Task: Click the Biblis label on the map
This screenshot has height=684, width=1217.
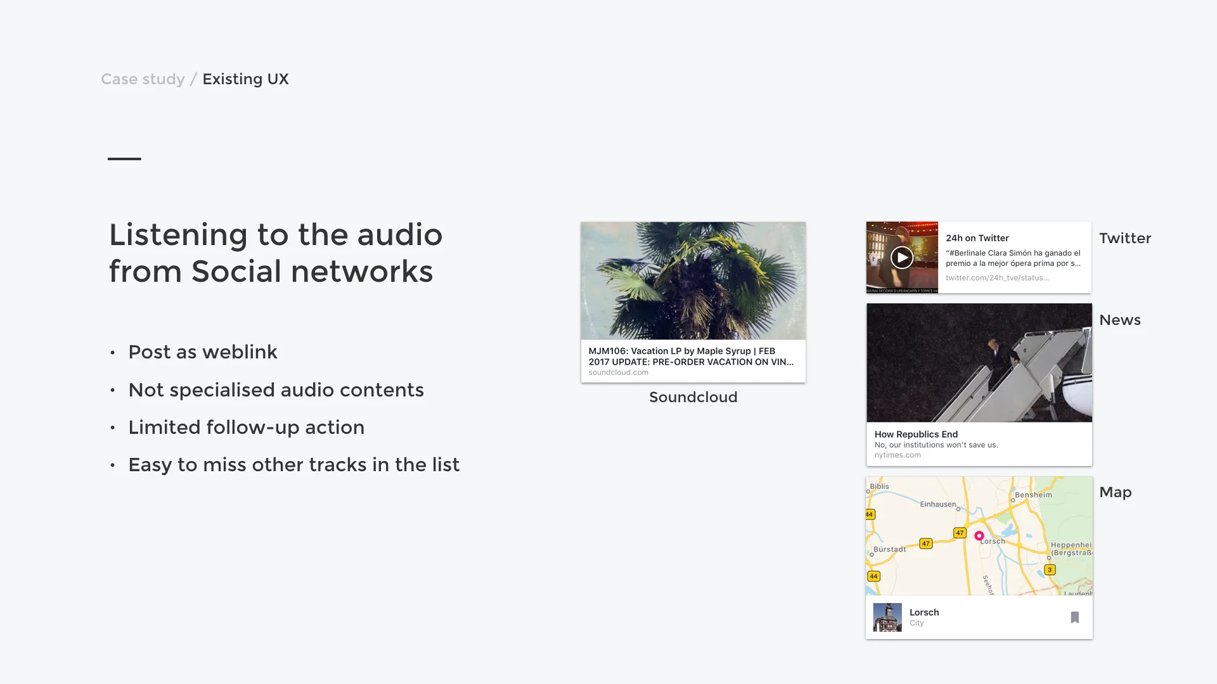Action: click(x=879, y=486)
